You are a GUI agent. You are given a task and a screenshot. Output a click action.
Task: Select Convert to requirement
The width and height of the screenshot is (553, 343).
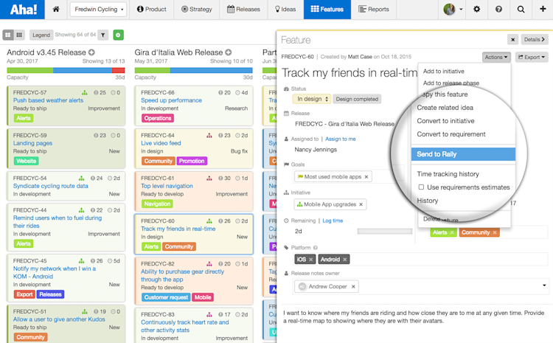[x=451, y=134]
